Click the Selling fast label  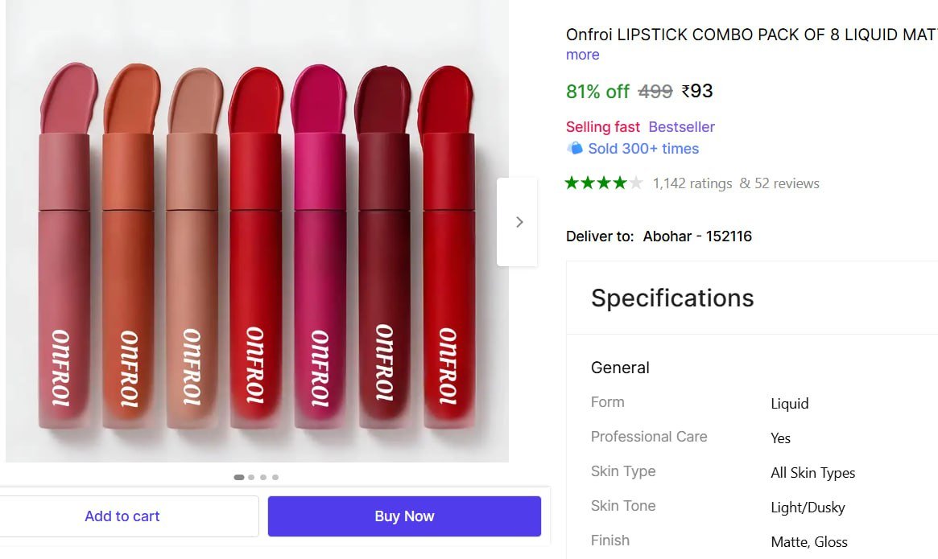(x=603, y=127)
